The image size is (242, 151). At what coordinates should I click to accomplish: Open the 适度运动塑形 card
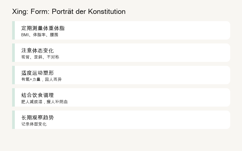tap(121, 75)
